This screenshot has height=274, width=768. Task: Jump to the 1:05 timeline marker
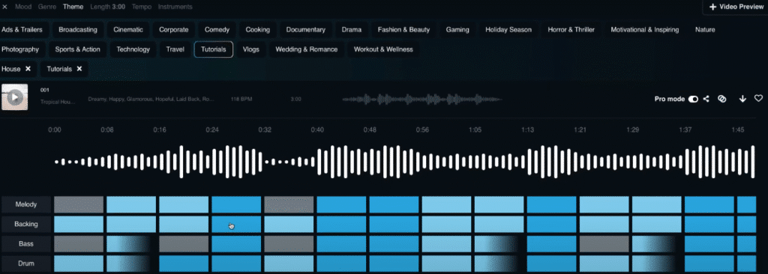[475, 130]
